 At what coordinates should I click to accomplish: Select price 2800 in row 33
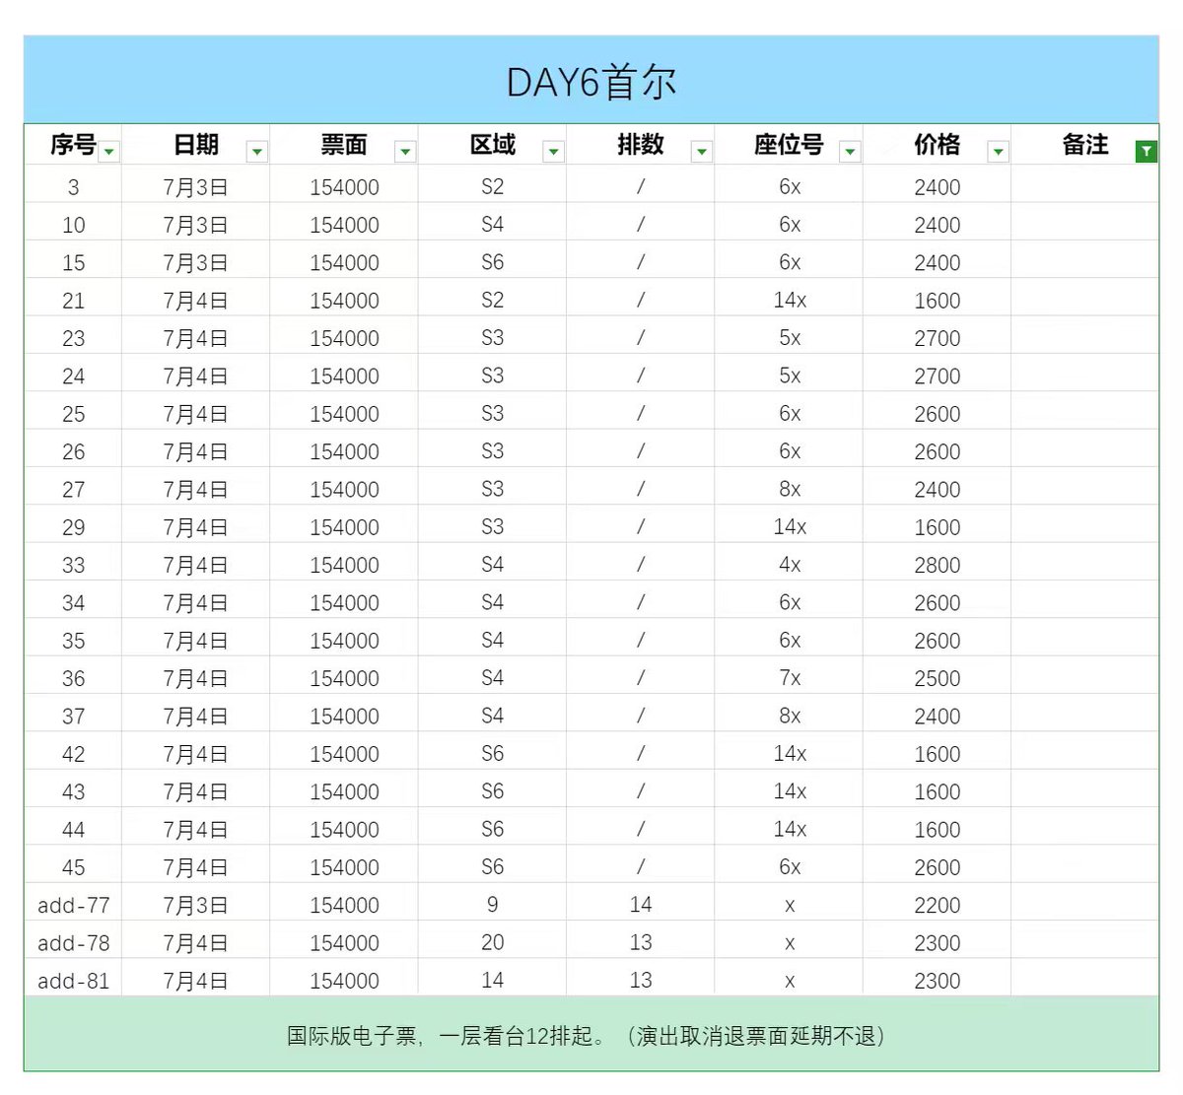click(x=937, y=565)
